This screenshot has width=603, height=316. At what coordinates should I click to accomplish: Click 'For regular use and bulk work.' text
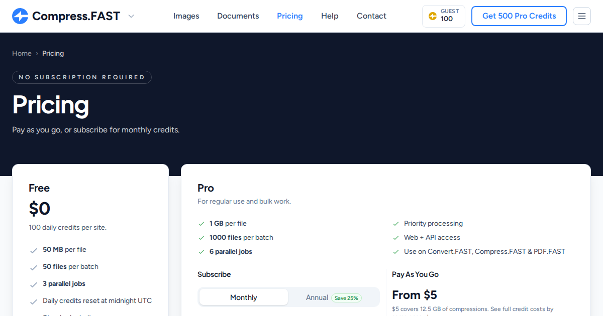tap(244, 201)
